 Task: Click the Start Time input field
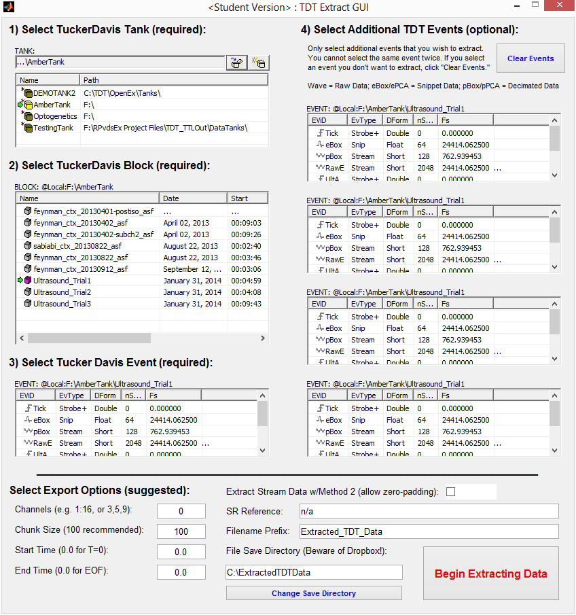tap(181, 552)
